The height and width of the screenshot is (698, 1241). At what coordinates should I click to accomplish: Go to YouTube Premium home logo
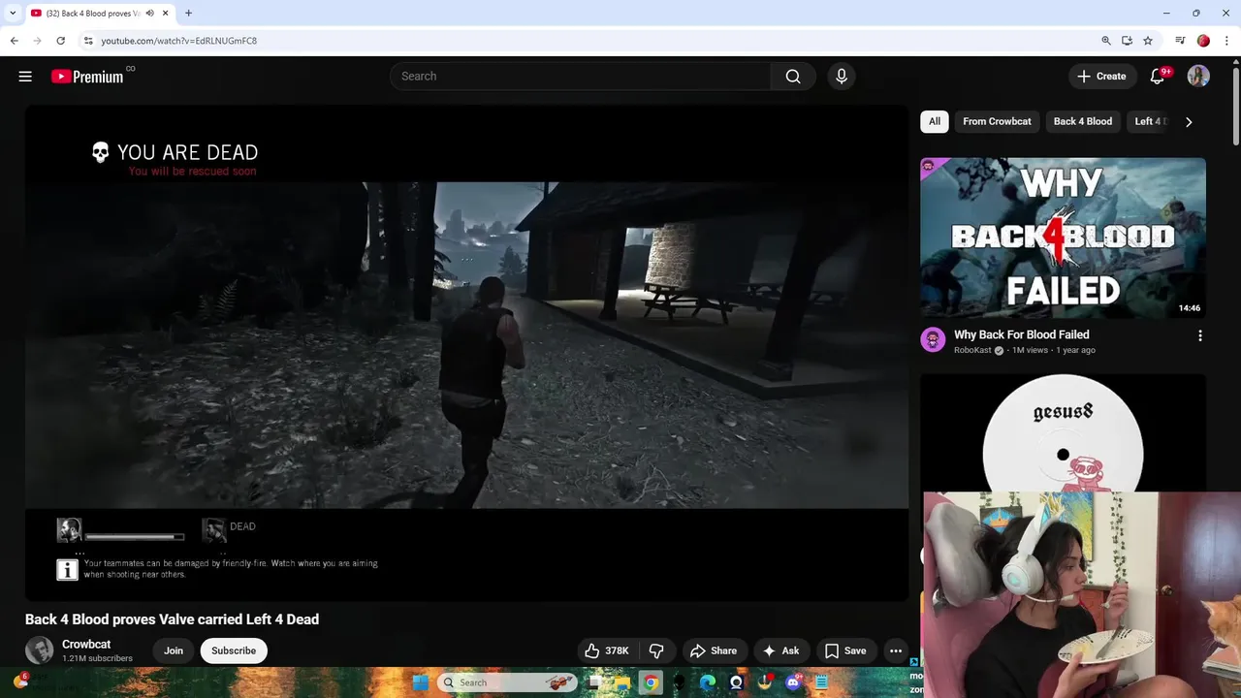[x=87, y=77]
